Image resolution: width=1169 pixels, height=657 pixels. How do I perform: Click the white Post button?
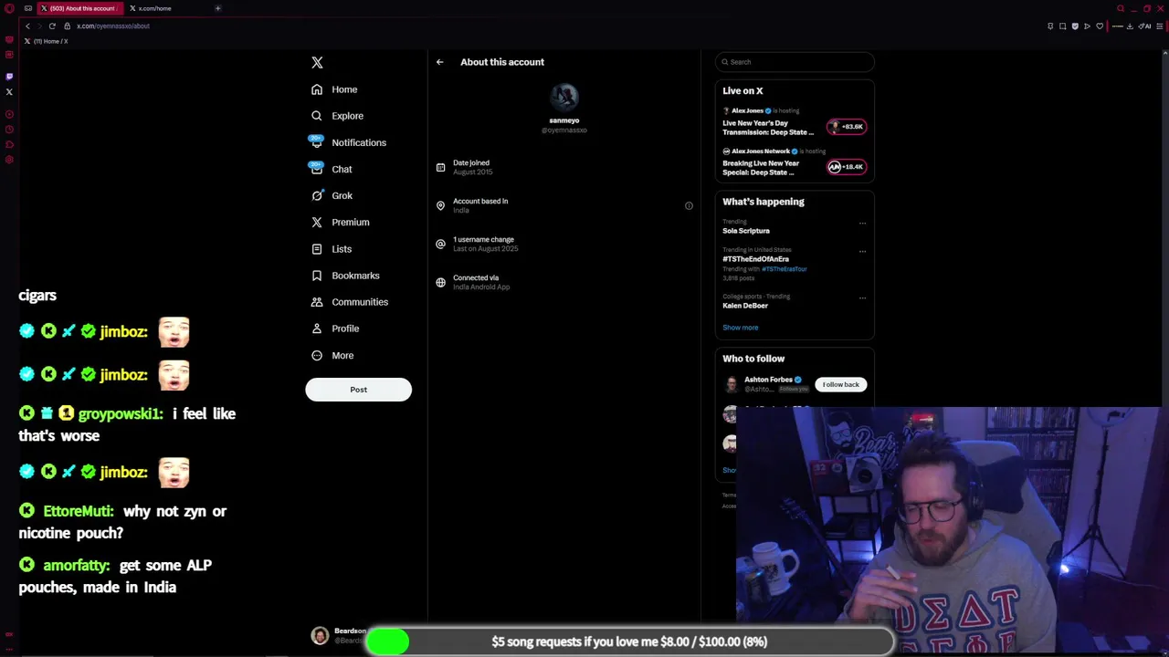click(358, 390)
